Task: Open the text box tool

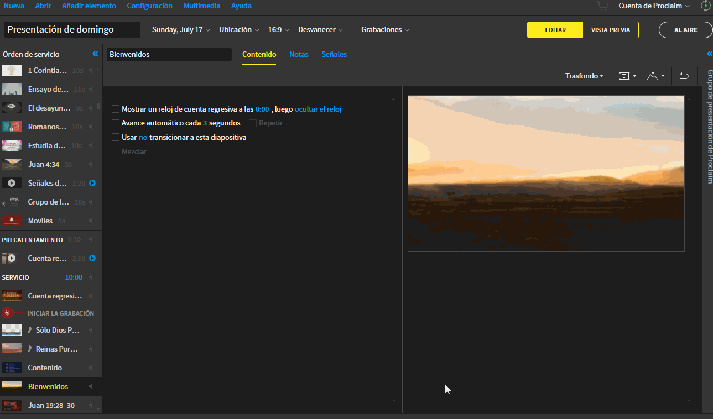Action: point(627,76)
